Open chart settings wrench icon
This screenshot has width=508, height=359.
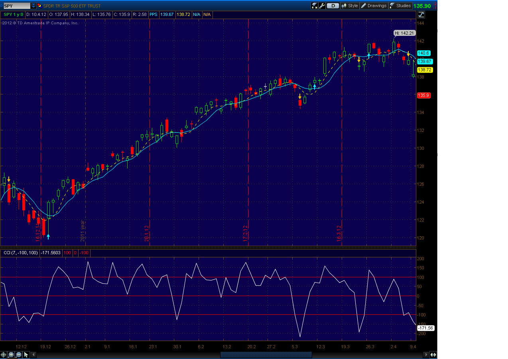pos(322,6)
